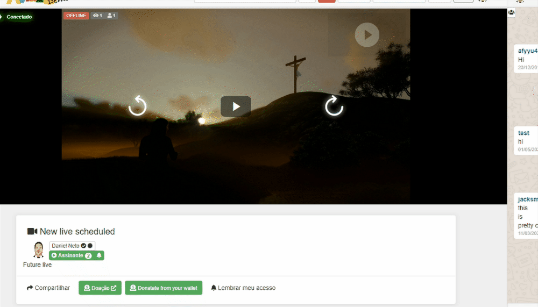
Task: Open chat message from user test
Action: point(526,141)
